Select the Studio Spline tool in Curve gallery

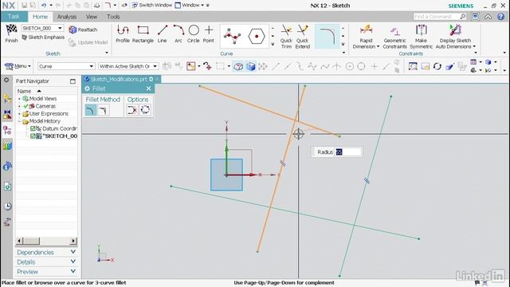coord(232,36)
